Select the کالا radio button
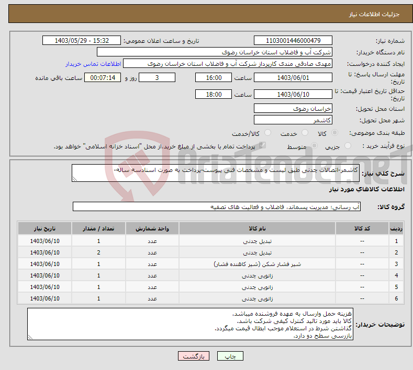 tap(334, 133)
